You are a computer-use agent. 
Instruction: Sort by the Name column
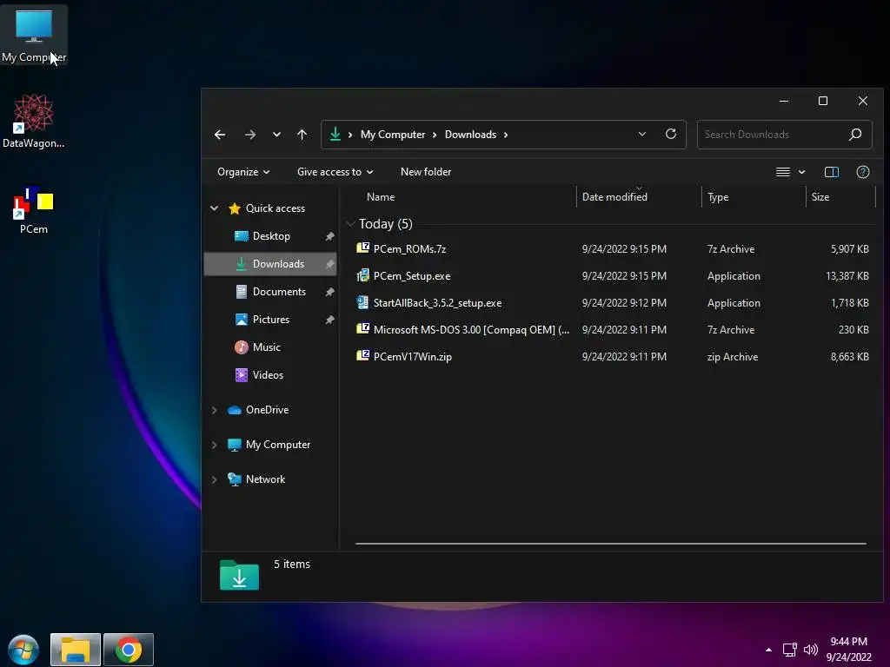click(x=381, y=197)
